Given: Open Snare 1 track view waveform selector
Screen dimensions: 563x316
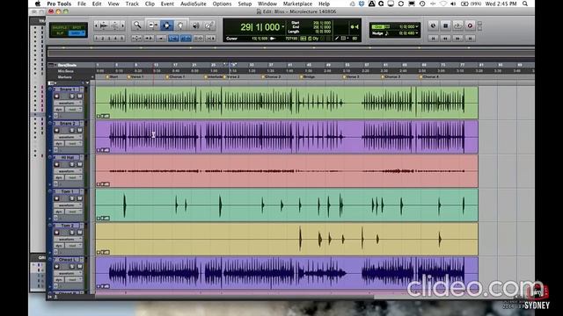Looking at the screenshot, I should tap(68, 103).
